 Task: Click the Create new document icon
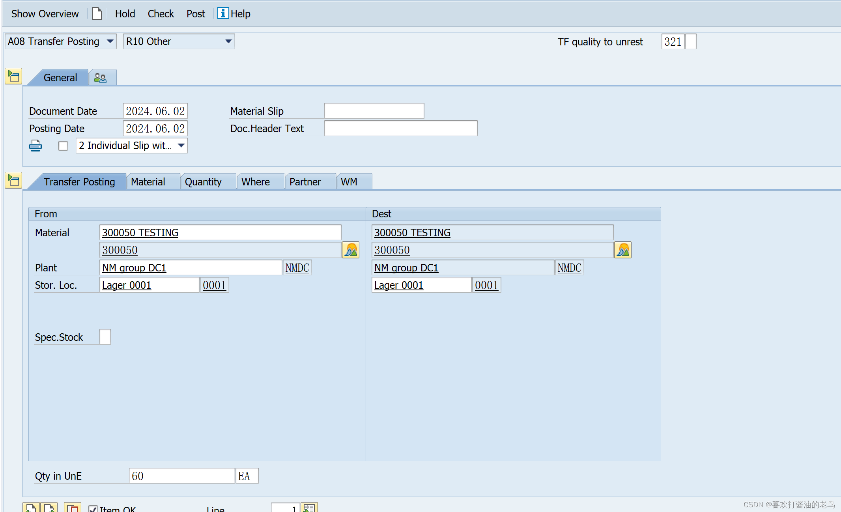(x=97, y=13)
